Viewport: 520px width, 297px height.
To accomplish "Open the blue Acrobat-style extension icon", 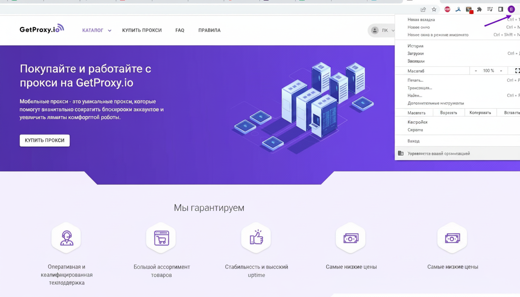I will (x=458, y=9).
